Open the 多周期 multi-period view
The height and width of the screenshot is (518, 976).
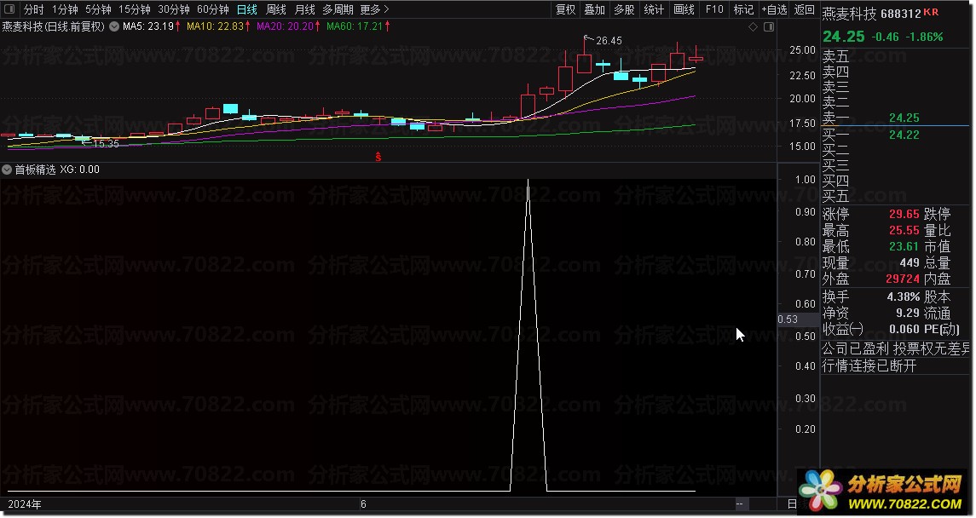338,9
